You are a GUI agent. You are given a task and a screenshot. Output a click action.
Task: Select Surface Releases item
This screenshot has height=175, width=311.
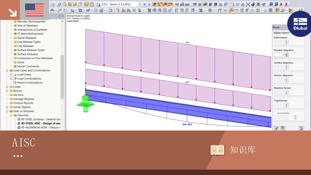click(x=27, y=54)
